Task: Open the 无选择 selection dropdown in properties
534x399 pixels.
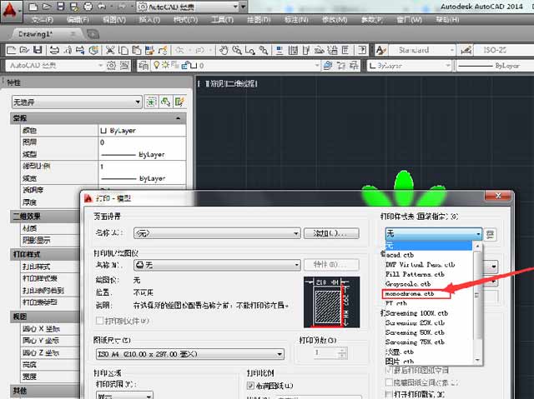Action: coord(77,102)
